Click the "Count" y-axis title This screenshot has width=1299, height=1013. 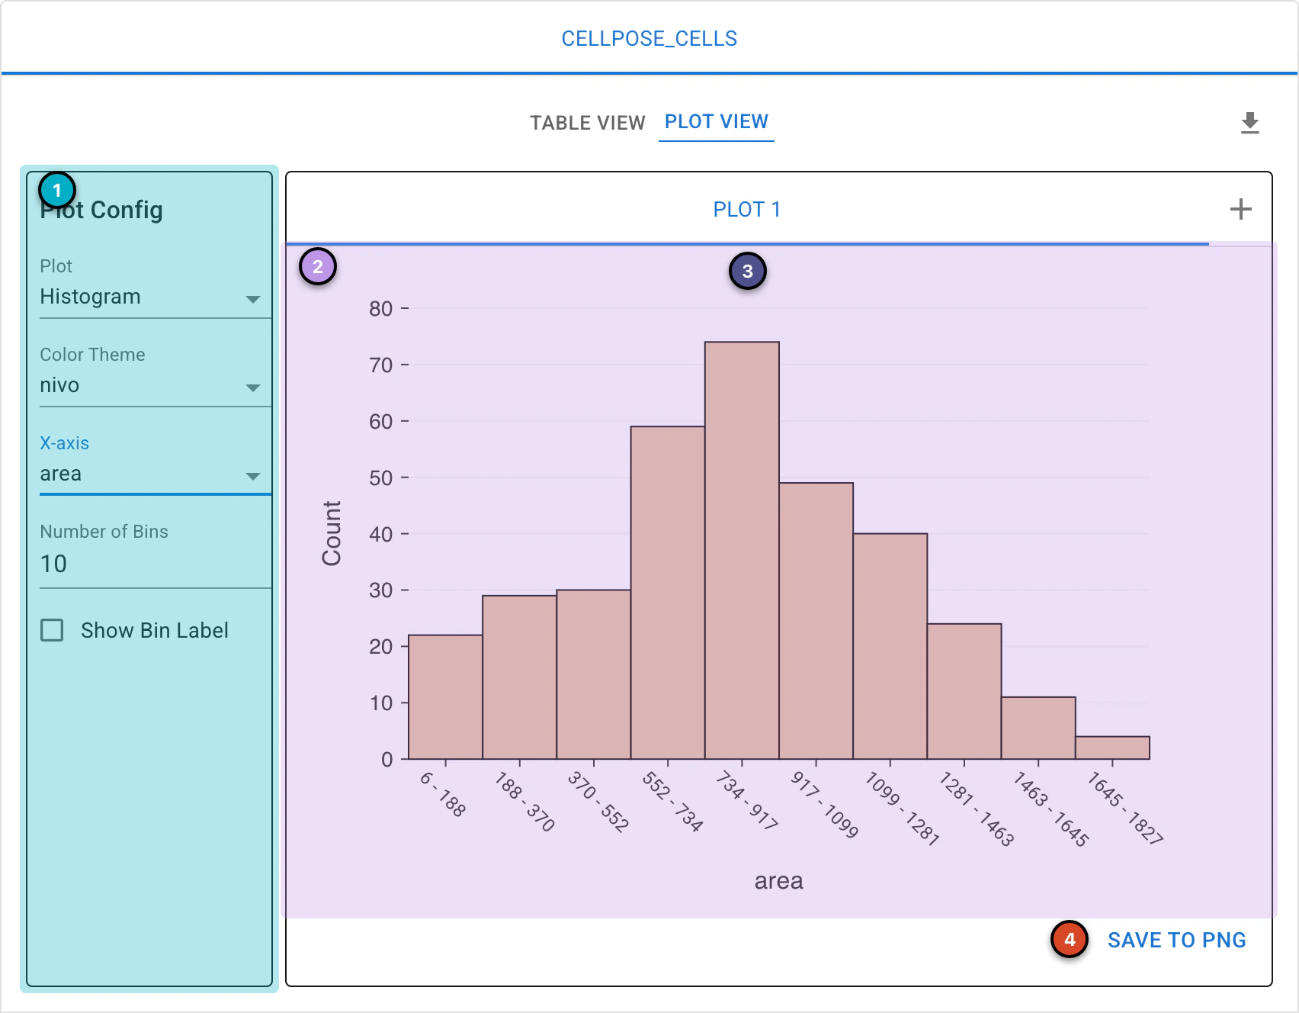(x=332, y=533)
